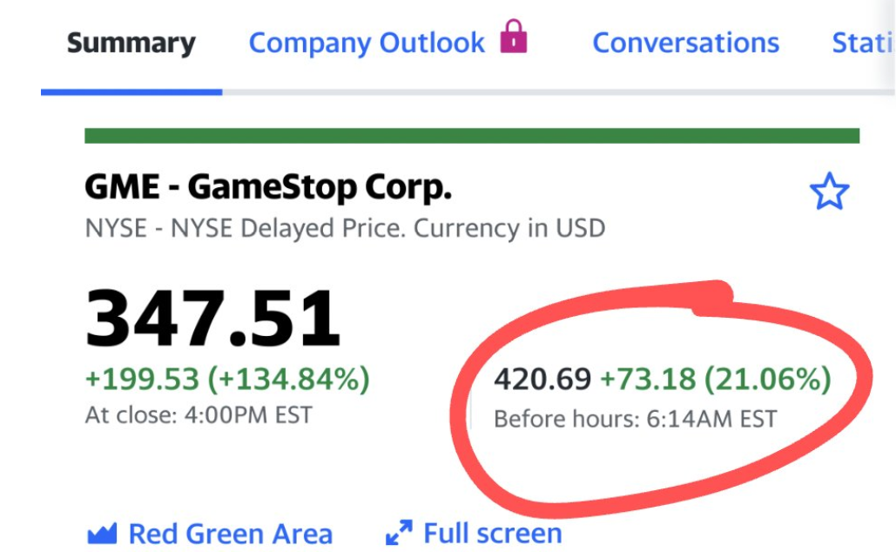896x552 pixels.
Task: Click the area chart icon
Action: pos(102,533)
